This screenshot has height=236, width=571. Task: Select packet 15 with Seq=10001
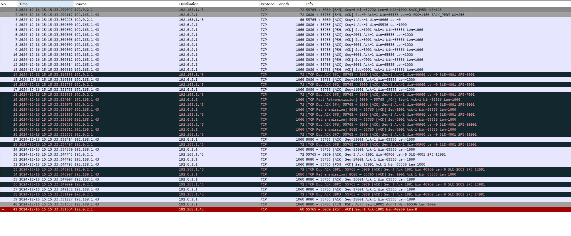point(285,80)
